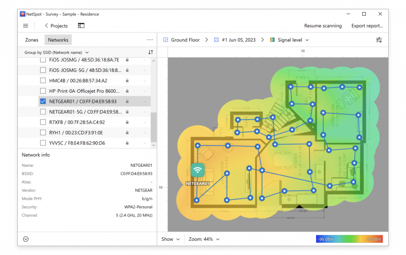This screenshot has height=255, width=406.
Task: Go back to Projects
Action: 56,26
